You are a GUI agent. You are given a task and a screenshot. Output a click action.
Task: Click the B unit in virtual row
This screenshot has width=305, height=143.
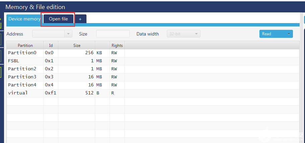[x=102, y=93]
